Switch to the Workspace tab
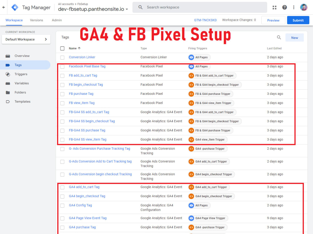Screen dimensions: 313x234 (14, 20)
